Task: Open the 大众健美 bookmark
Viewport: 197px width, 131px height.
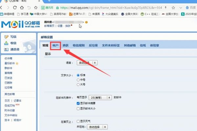Action: click(x=110, y=14)
